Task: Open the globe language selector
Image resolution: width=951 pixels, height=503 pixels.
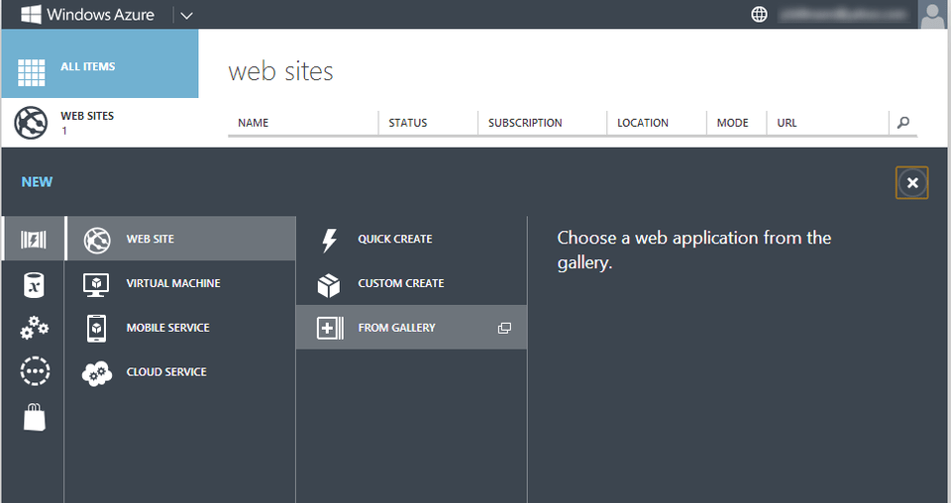Action: [760, 15]
